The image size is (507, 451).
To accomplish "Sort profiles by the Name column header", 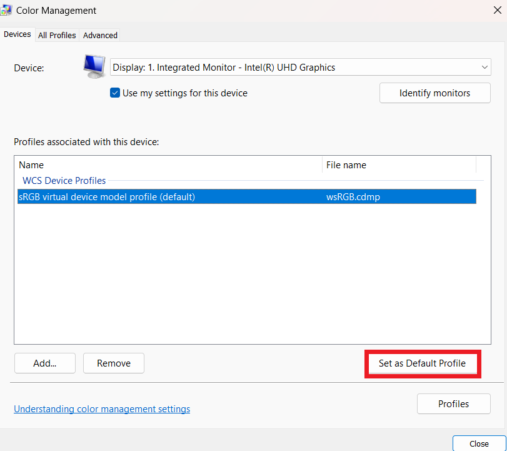I will coord(169,165).
